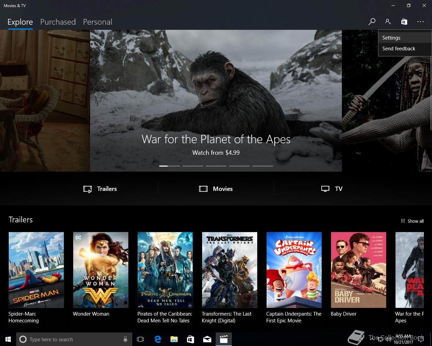The width and height of the screenshot is (432, 346).
Task: Open Mail app from taskbar
Action: (207, 339)
